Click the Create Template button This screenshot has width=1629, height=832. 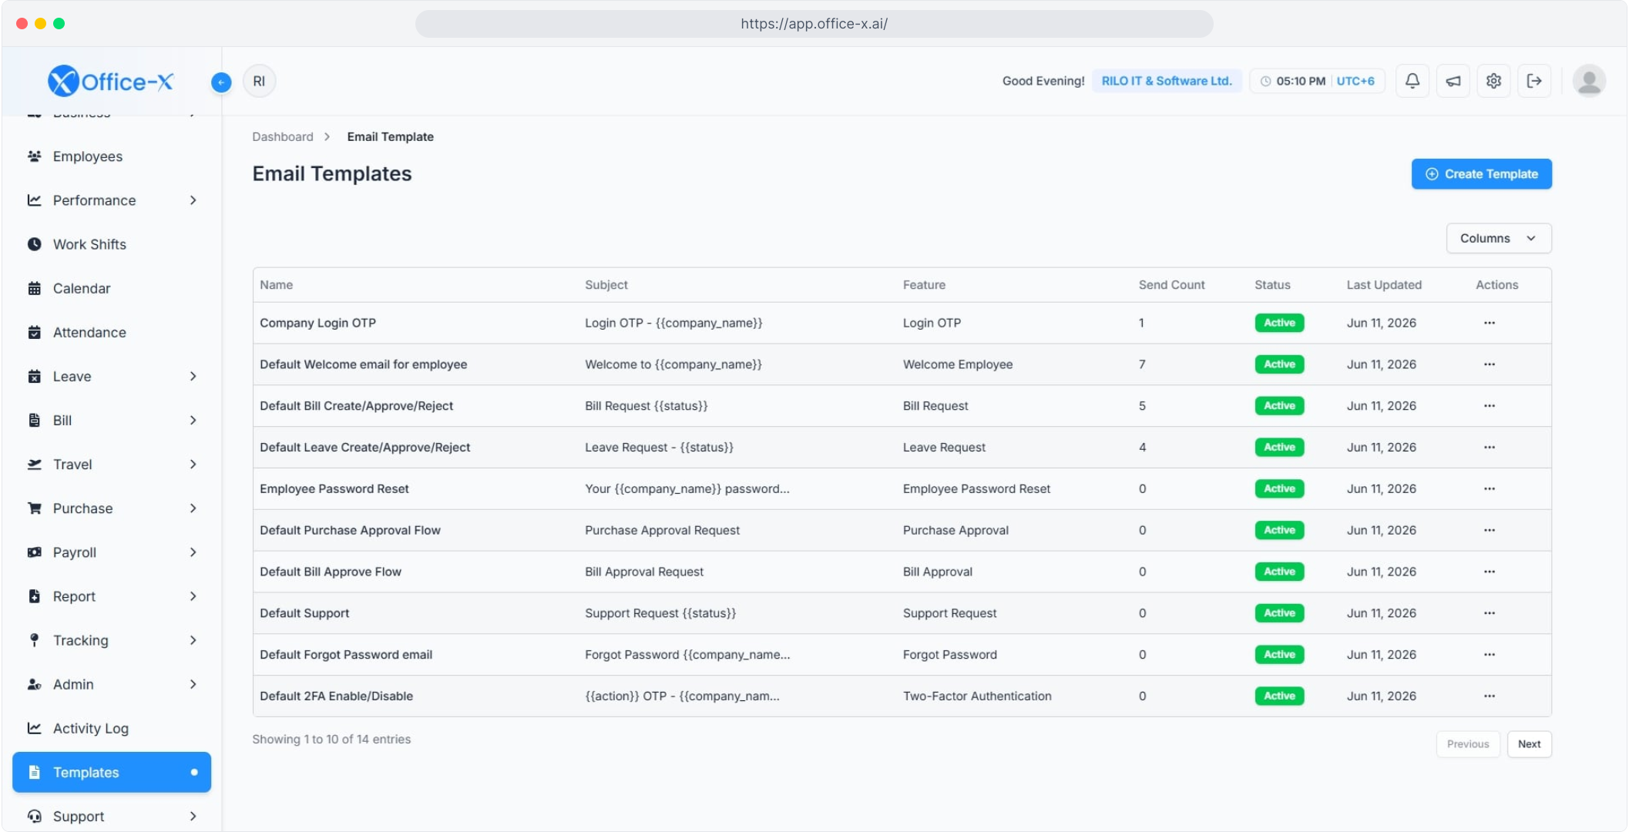(1481, 174)
